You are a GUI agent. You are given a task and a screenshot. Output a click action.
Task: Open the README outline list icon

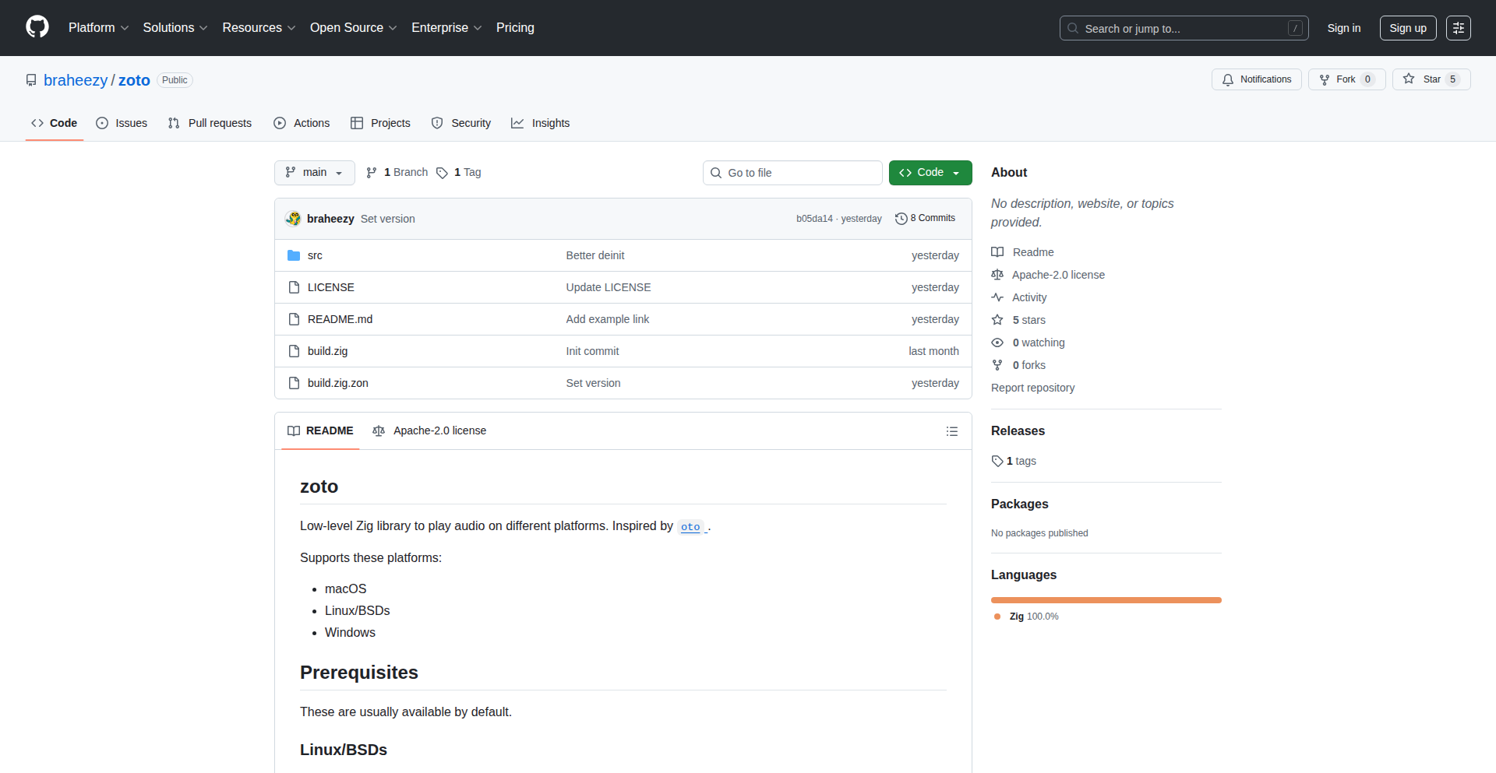[951, 431]
